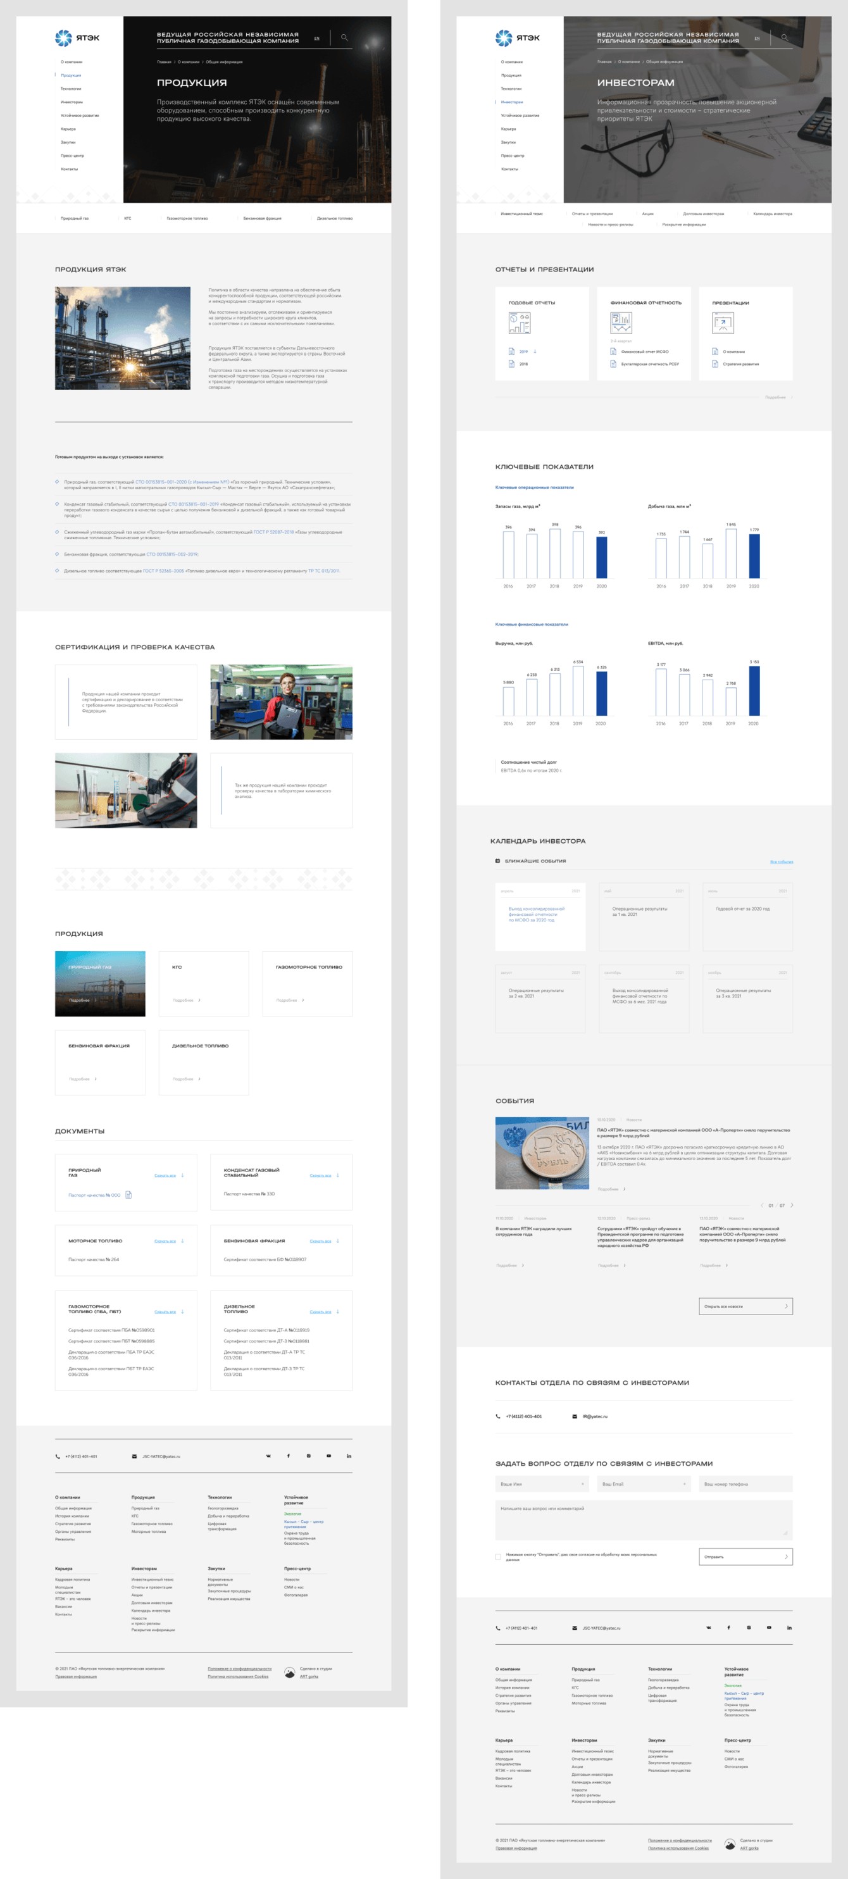Click the Отправить button on the question form

click(x=745, y=1557)
